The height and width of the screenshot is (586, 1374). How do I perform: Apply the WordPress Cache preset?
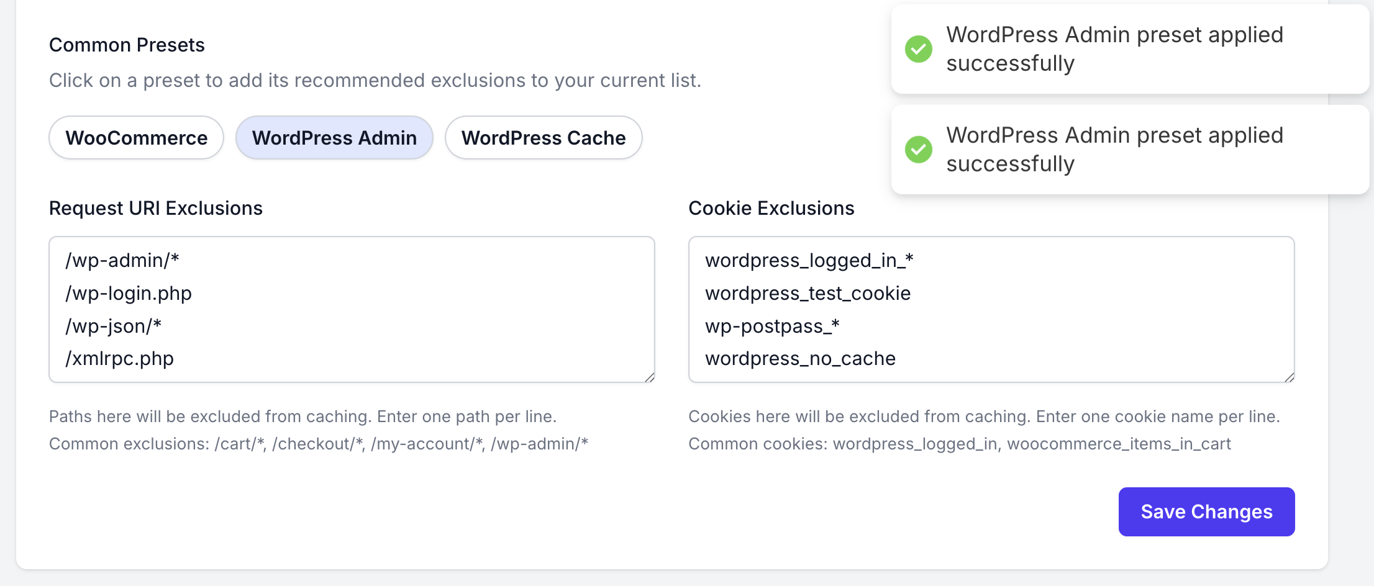[x=544, y=138]
